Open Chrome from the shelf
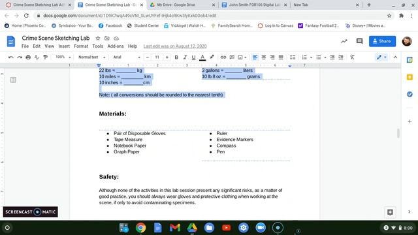418x235 pixels. (140, 228)
